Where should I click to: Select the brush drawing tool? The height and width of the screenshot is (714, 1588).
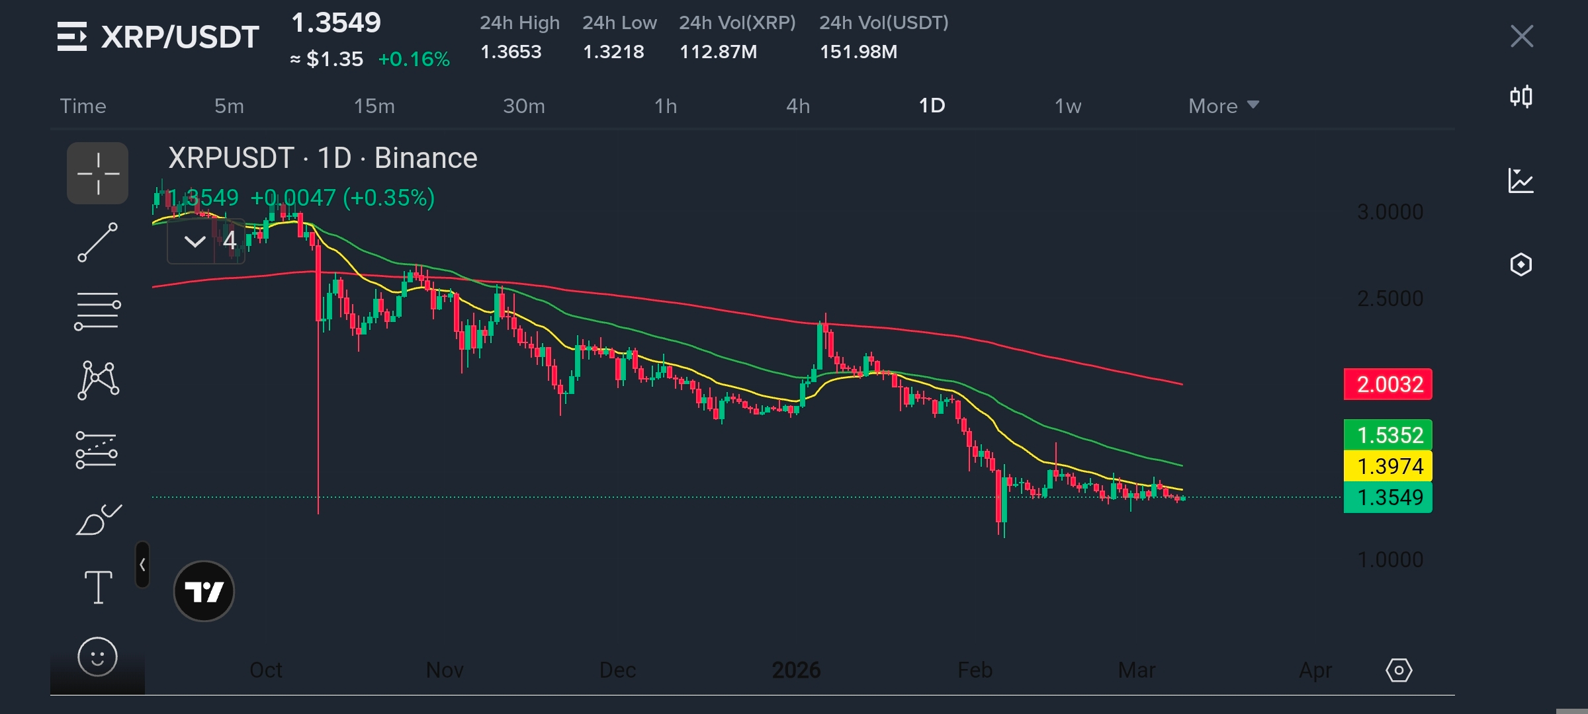(98, 520)
